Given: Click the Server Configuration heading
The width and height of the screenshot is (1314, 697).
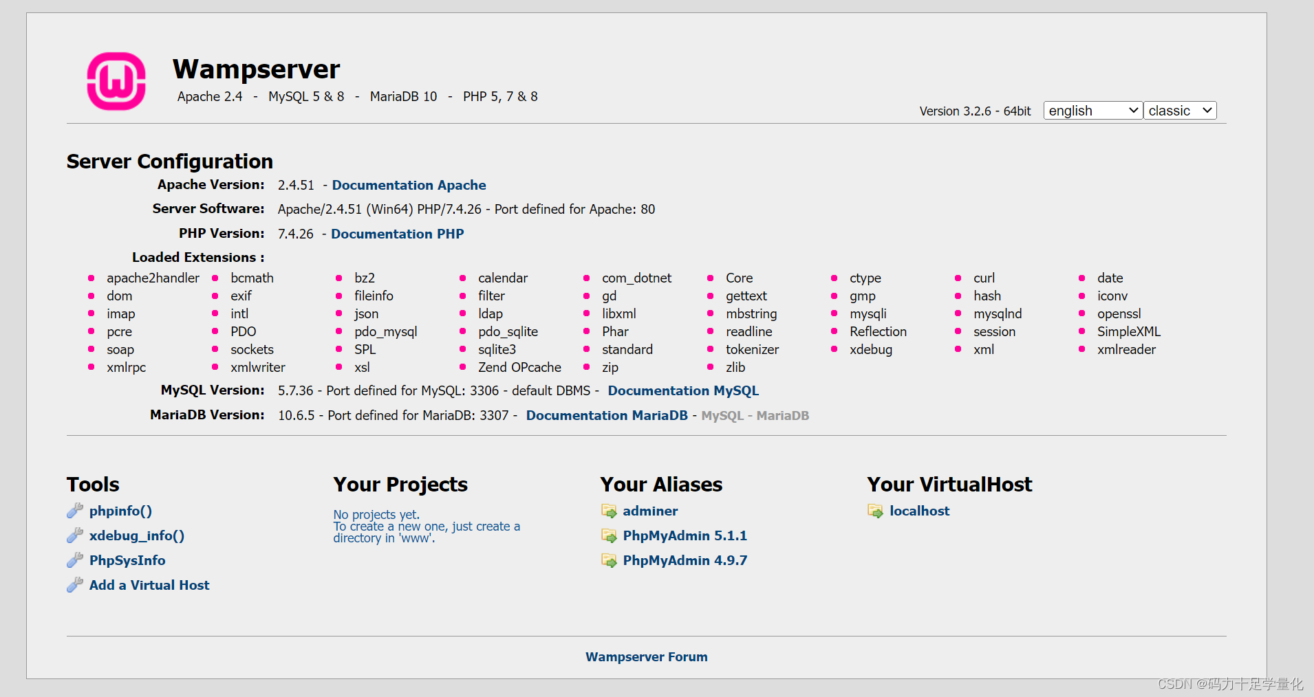Looking at the screenshot, I should click(170, 161).
